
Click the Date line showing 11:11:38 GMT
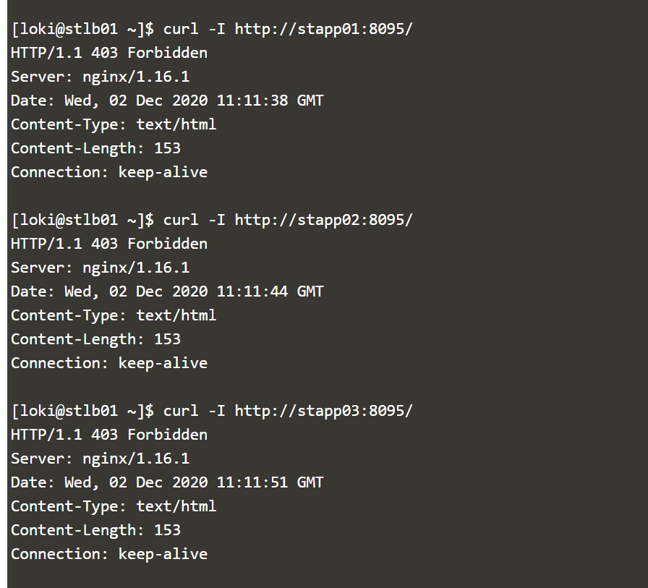pyautogui.click(x=167, y=101)
